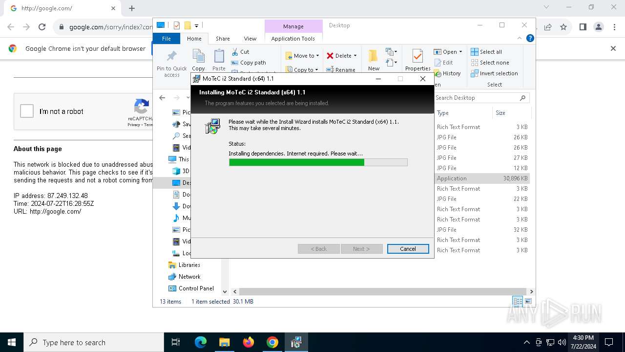Click Edit in Explorer ribbon
This screenshot has width=625, height=352.
(x=443, y=63)
